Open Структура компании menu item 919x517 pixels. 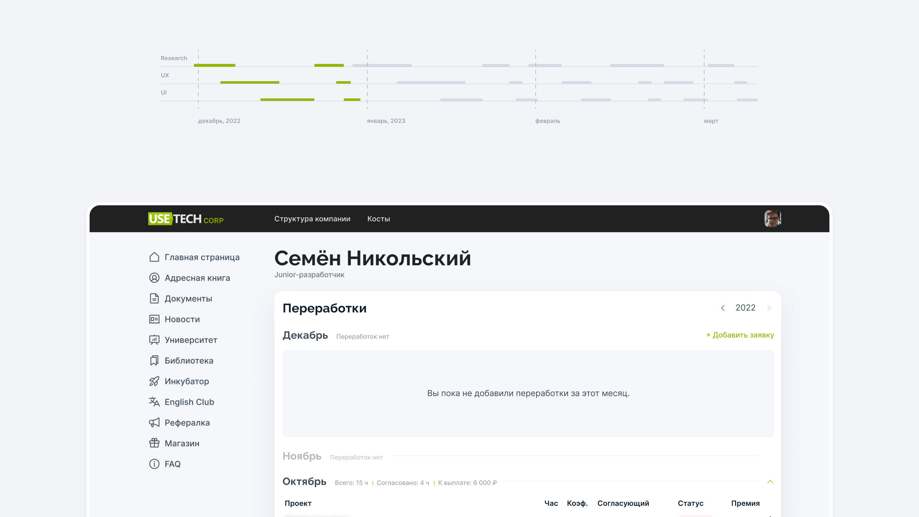click(x=312, y=219)
